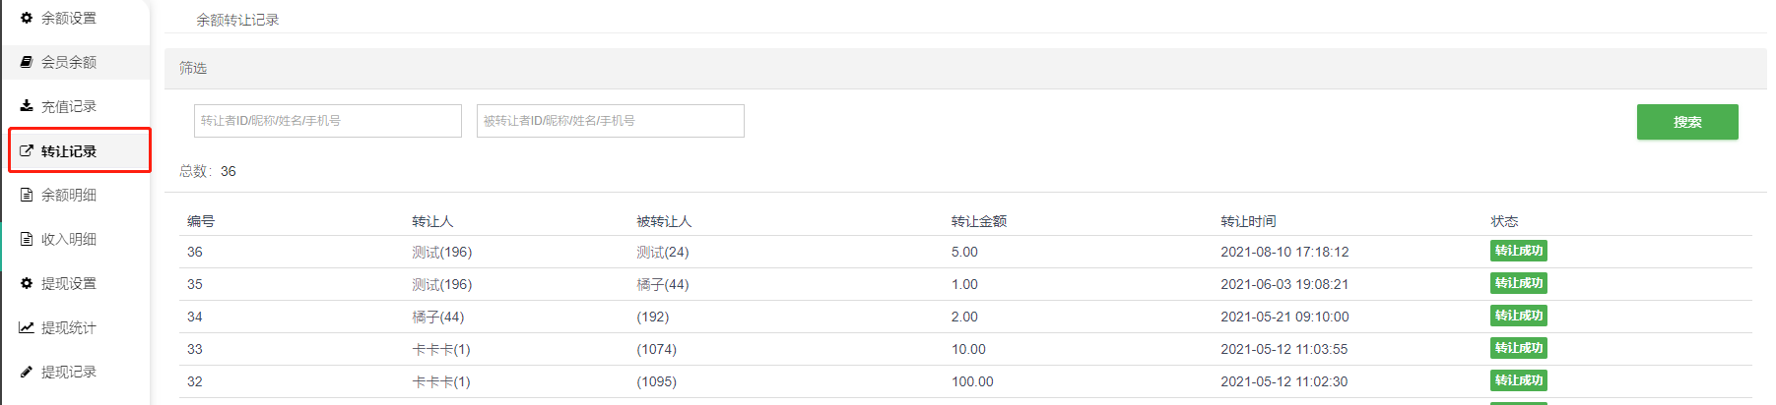Screen dimensions: 1776x405
Task: Focus the 转让者ID/昵称/姓名/手机号 input field
Action: [x=328, y=121]
